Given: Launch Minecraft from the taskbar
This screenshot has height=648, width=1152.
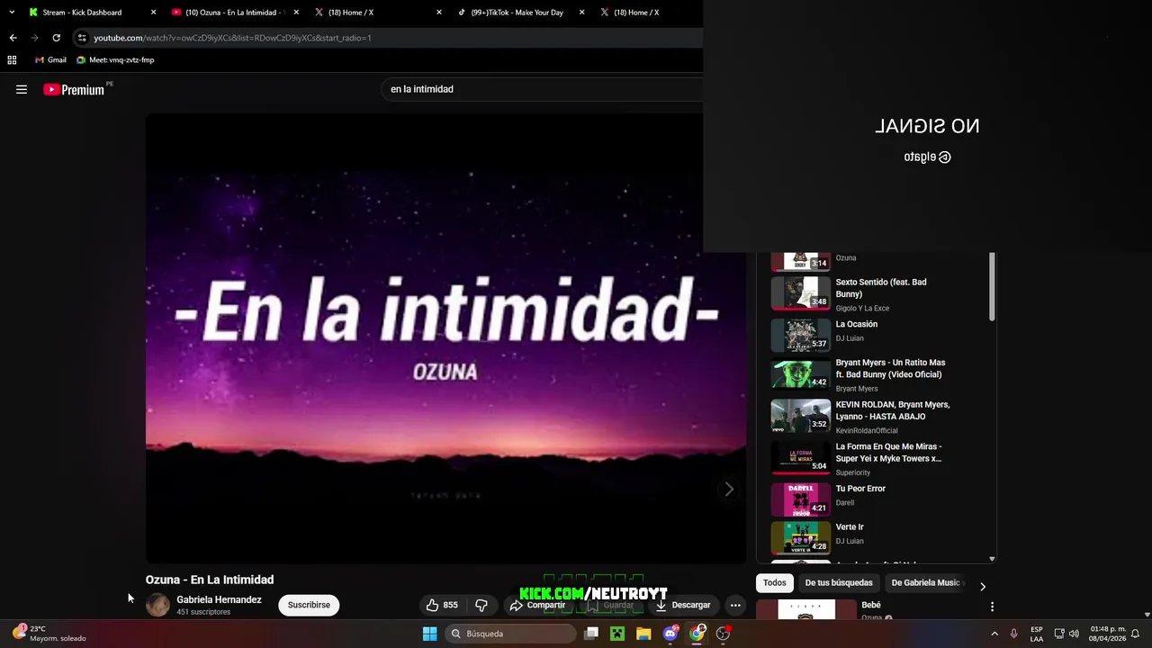Looking at the screenshot, I should click(617, 634).
